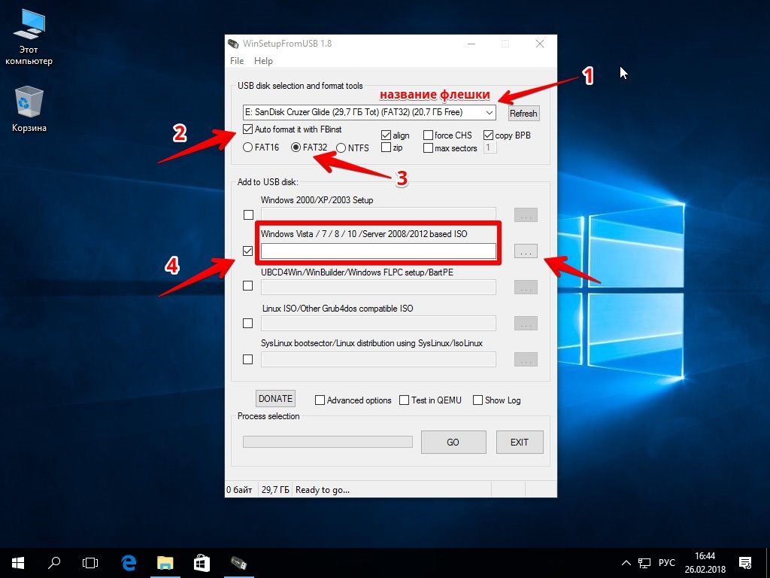
Task: Open the Help menu
Action: pyautogui.click(x=263, y=61)
